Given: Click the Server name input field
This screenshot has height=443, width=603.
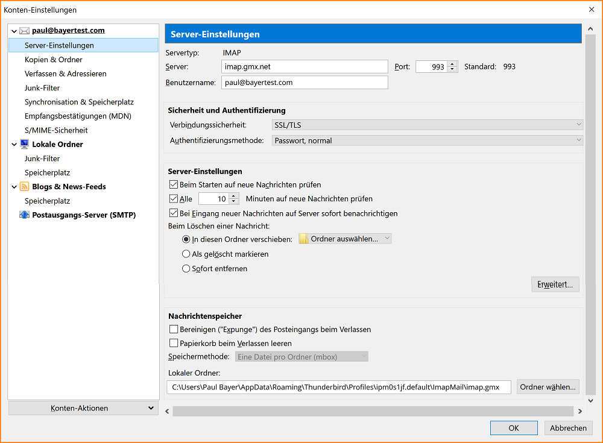Looking at the screenshot, I should coord(305,67).
